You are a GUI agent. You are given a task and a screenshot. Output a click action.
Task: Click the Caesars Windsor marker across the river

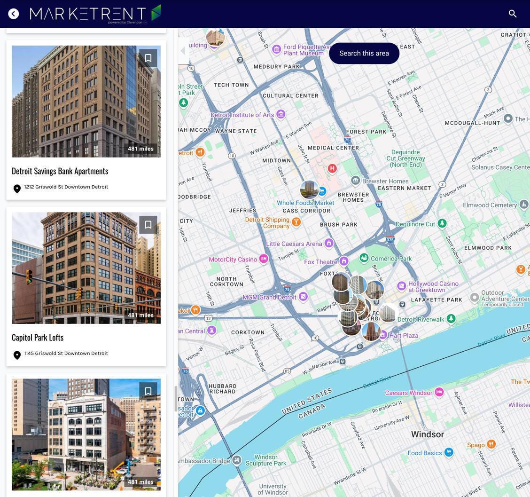pyautogui.click(x=439, y=392)
